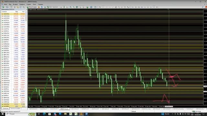Sort by Бид column header
Image resolution: width=207 pixels, height=116 pixels.
(x=16, y=12)
